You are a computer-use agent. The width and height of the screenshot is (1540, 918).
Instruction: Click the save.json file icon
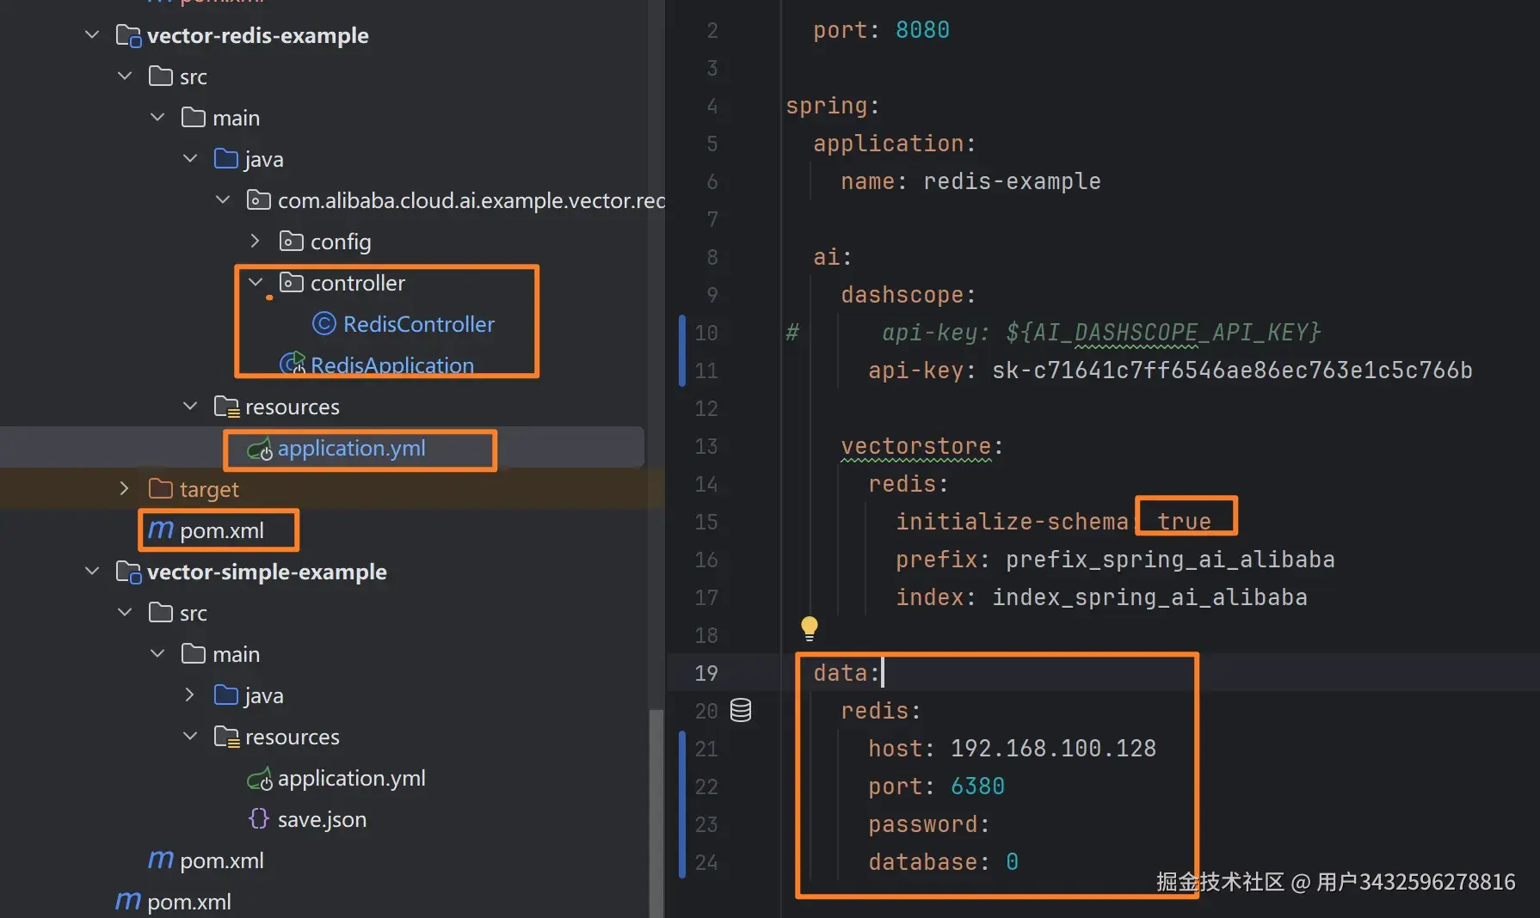pyautogui.click(x=258, y=818)
